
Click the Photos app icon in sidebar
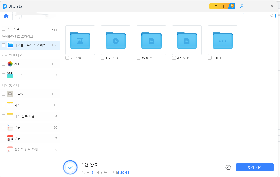pos(10,64)
